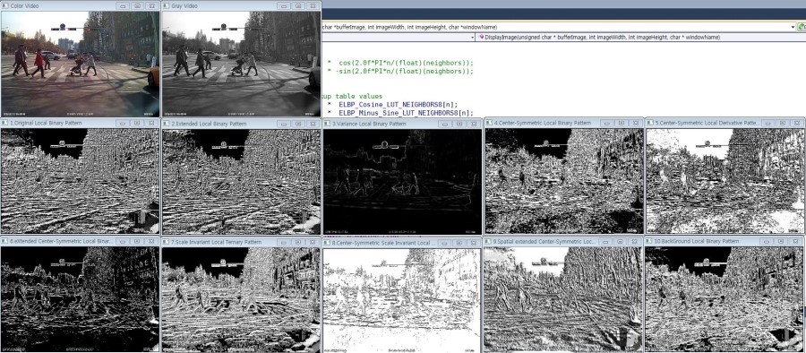Maximize the Color Video window
The image size is (806, 353).
(x=137, y=5)
